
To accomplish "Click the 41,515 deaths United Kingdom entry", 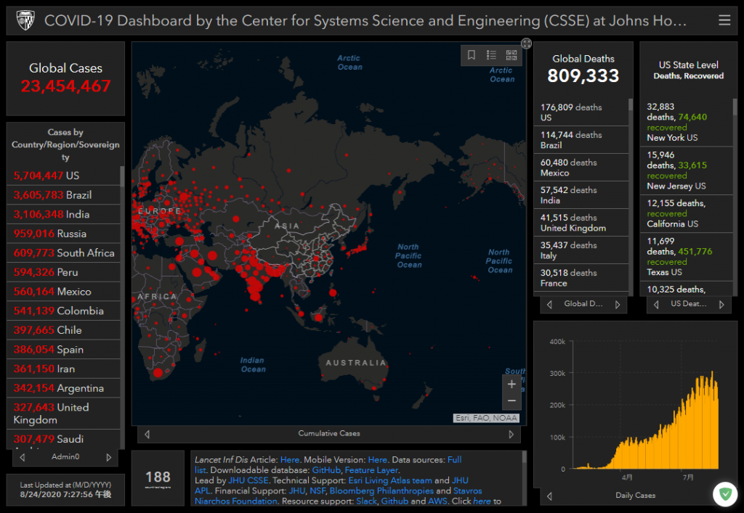I will pos(581,223).
